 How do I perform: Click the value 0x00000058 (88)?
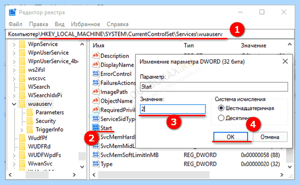coord(260,155)
